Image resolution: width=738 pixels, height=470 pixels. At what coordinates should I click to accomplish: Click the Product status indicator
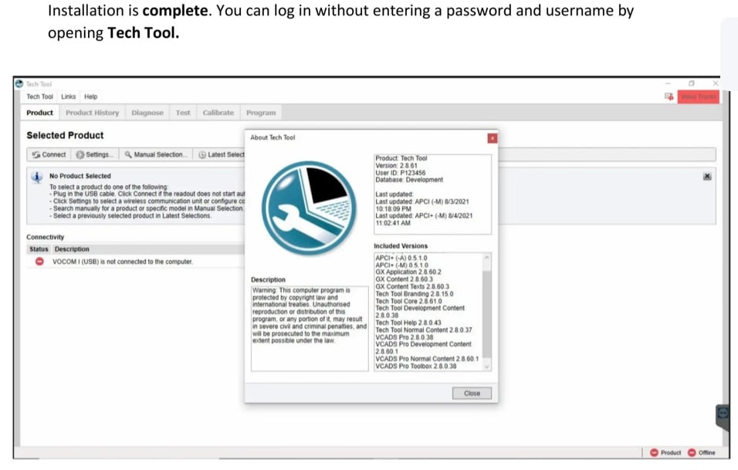[x=665, y=452]
